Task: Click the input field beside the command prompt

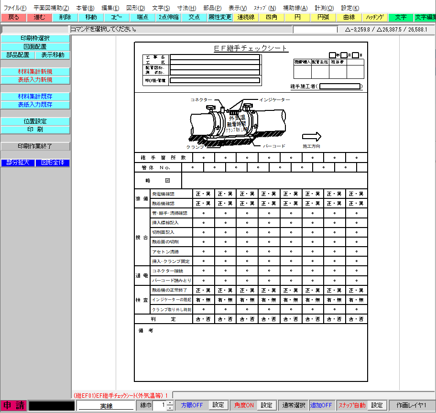Action: coord(316,30)
